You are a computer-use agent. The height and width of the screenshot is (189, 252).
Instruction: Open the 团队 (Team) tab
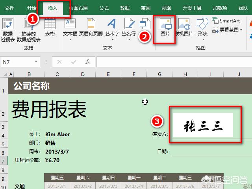click(x=243, y=8)
